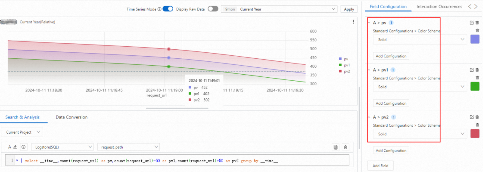Toggle the pv1 legend entry

pyautogui.click(x=344, y=65)
